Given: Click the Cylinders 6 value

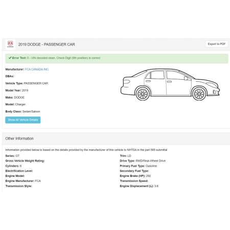Looking at the screenshot, I should pyautogui.click(x=20, y=166).
